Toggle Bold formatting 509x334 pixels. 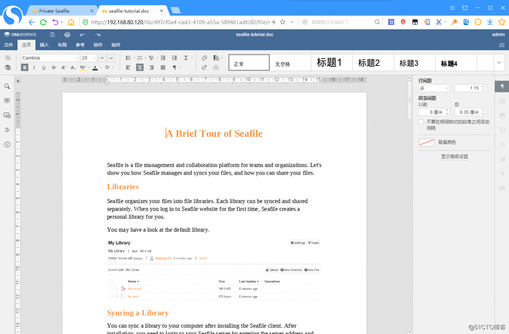(24, 67)
